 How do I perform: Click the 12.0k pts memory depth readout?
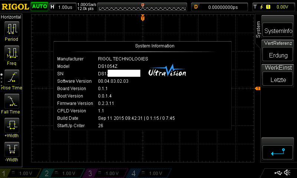85,9
